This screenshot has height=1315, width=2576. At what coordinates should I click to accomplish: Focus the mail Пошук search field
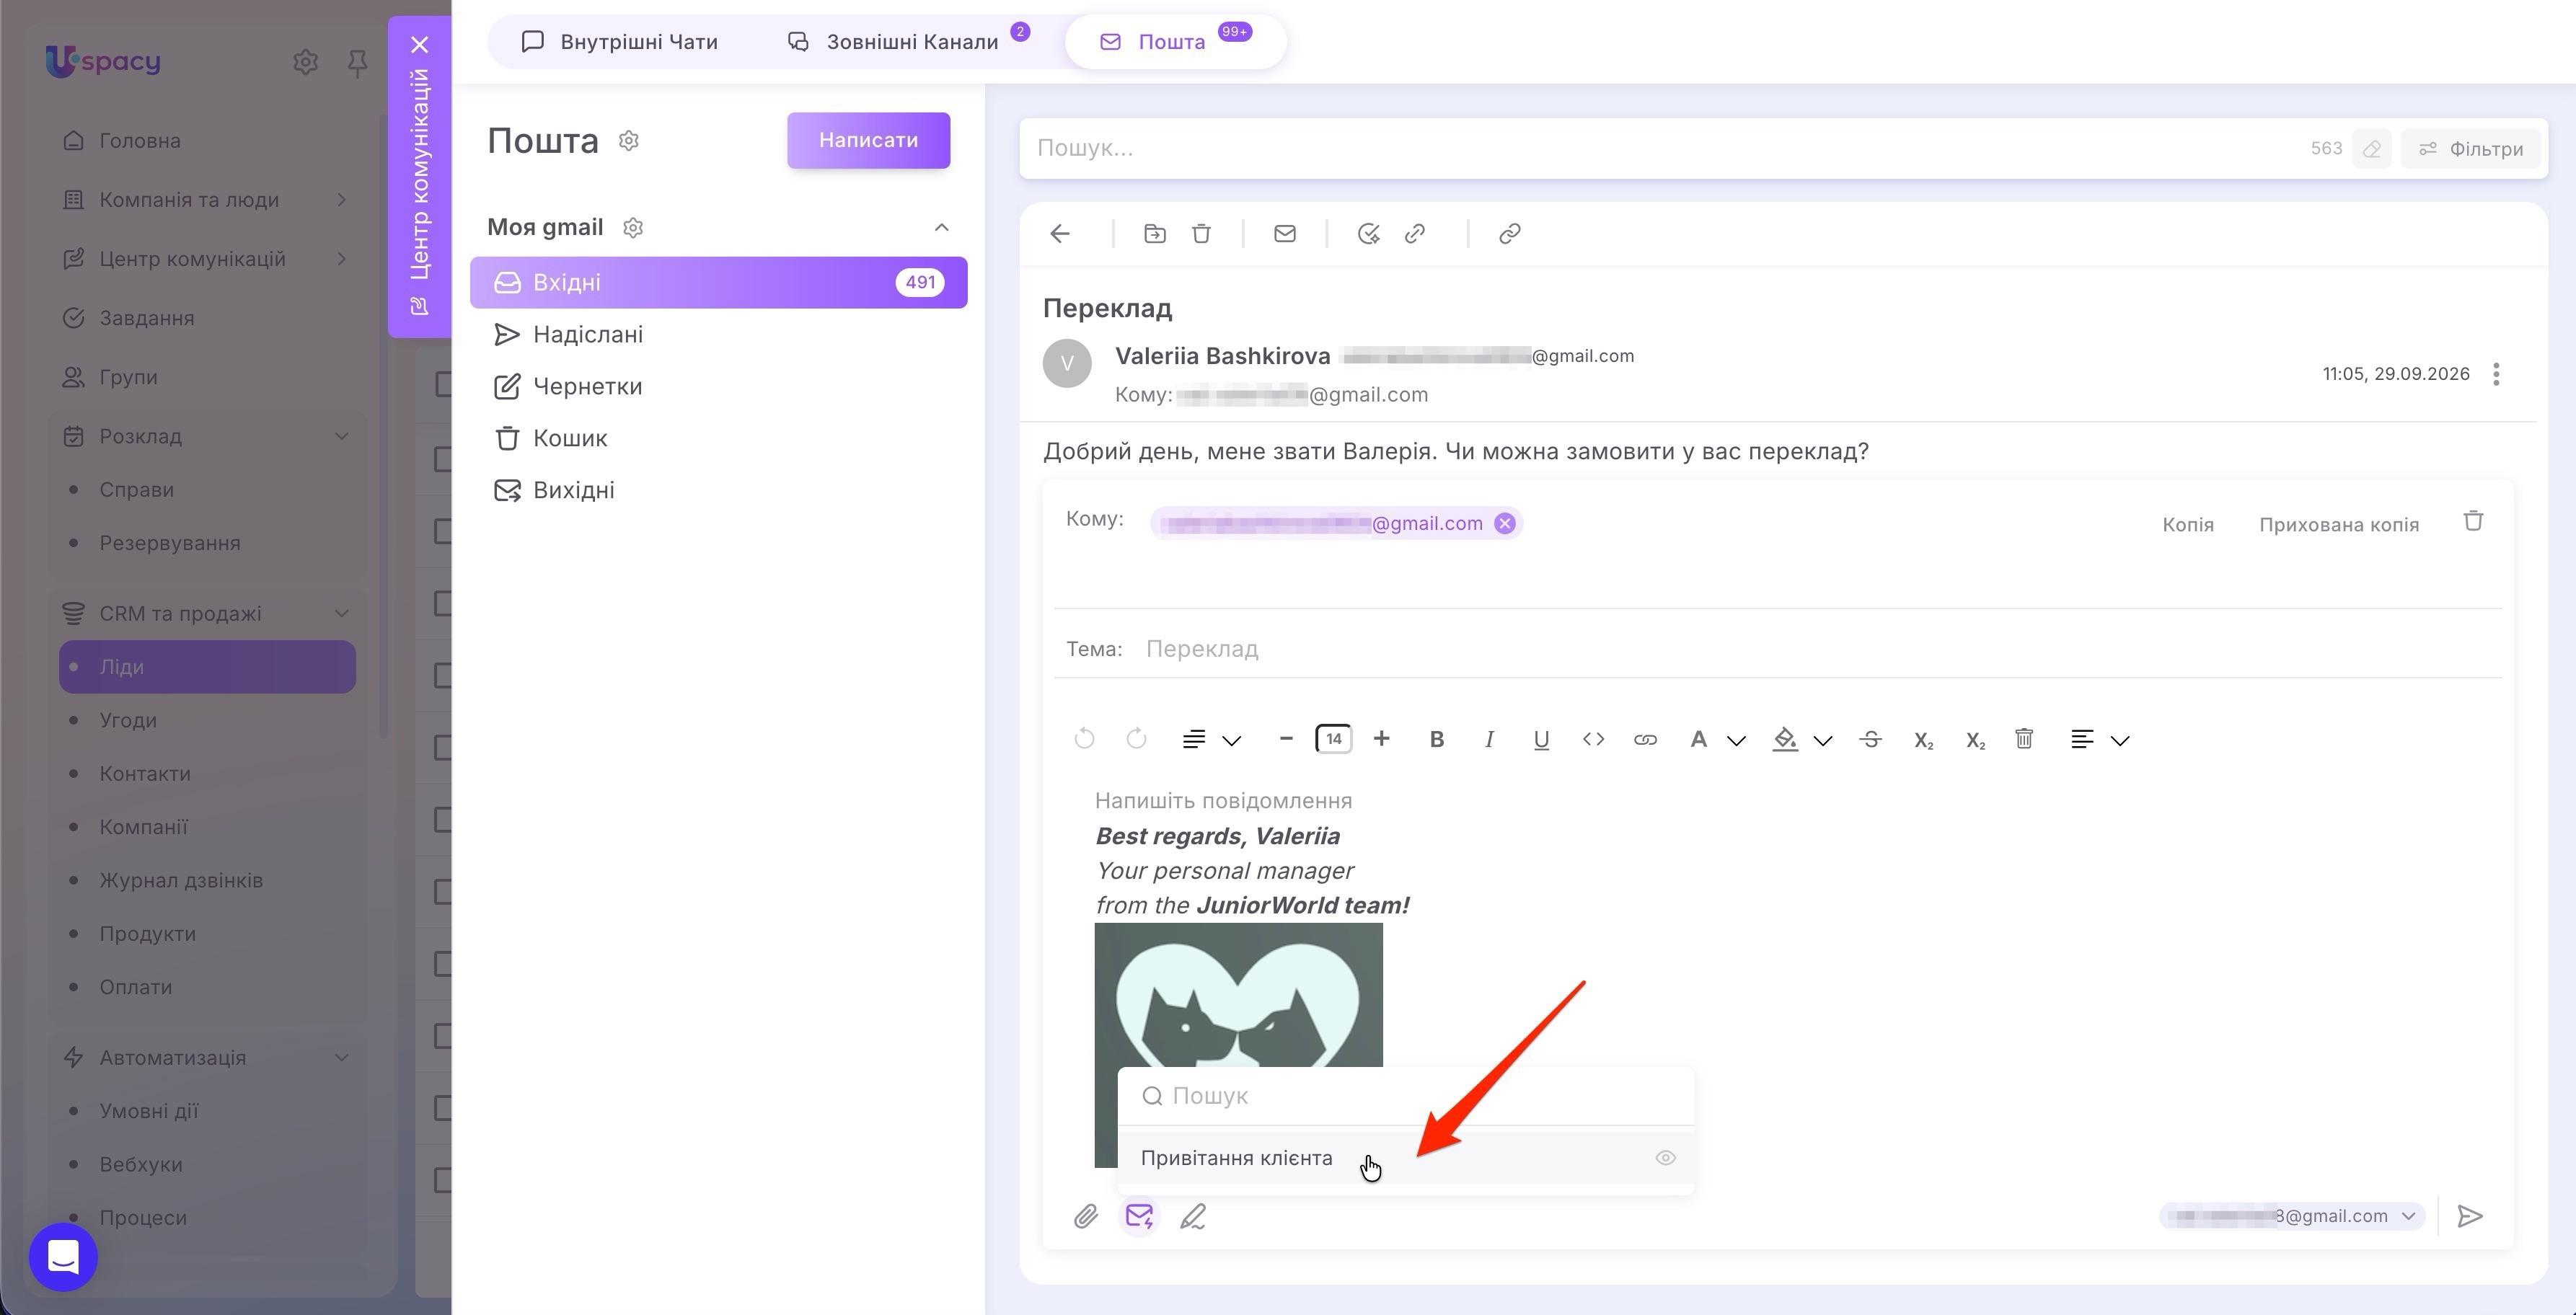(x=1660, y=149)
